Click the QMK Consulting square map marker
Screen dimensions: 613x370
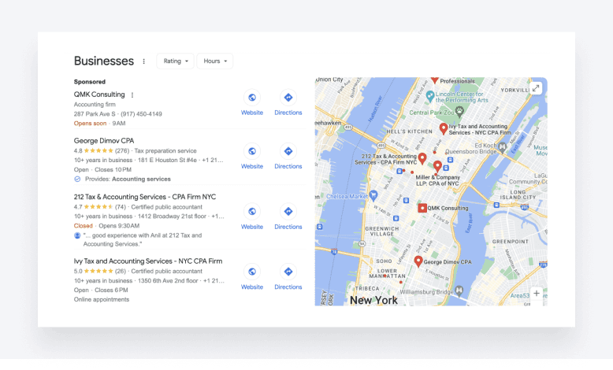coord(422,208)
